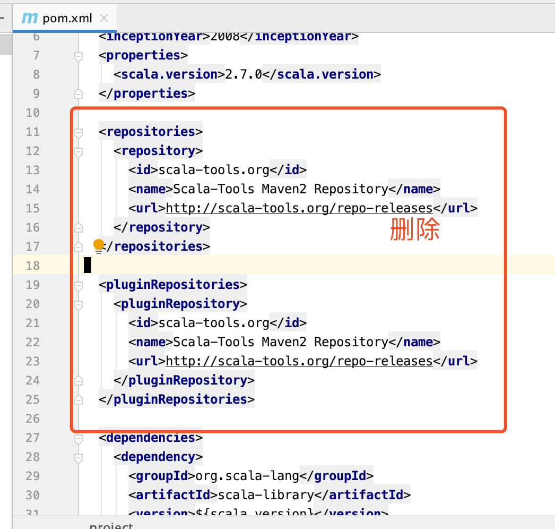This screenshot has height=529, width=555.
Task: Fold the repository element at line 12
Action: click(79, 151)
